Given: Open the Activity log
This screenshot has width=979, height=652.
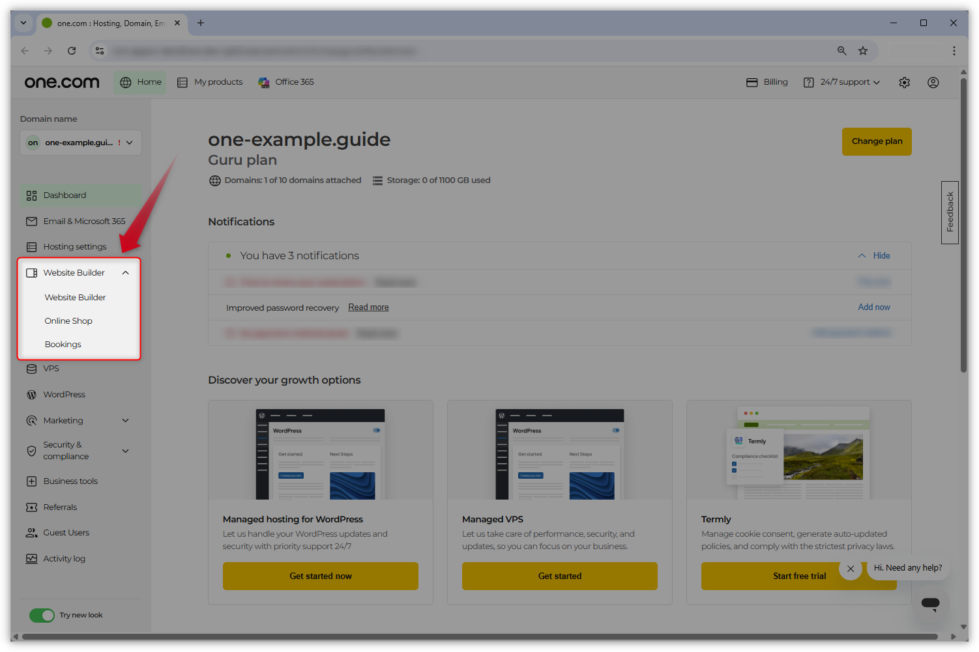Looking at the screenshot, I should pos(64,558).
